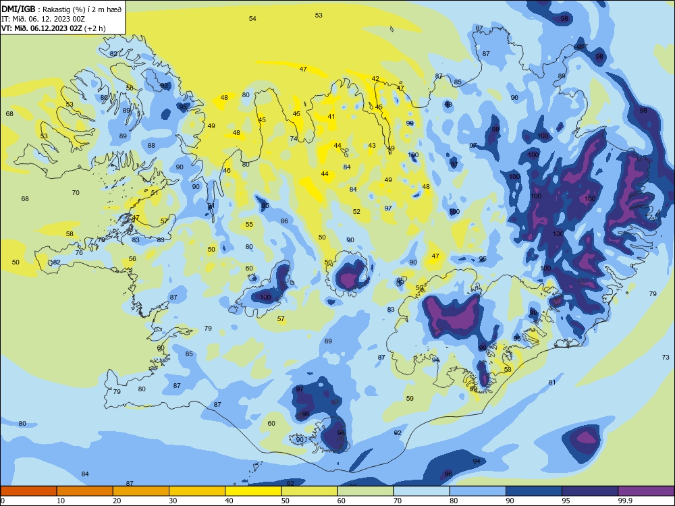Click the medium blue 80–90 legend swatch
This screenshot has width=675, height=506.
[478, 491]
